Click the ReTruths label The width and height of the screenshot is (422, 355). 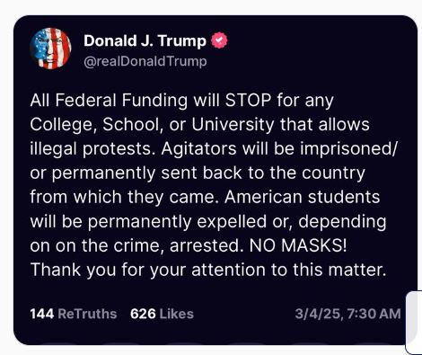coord(87,314)
